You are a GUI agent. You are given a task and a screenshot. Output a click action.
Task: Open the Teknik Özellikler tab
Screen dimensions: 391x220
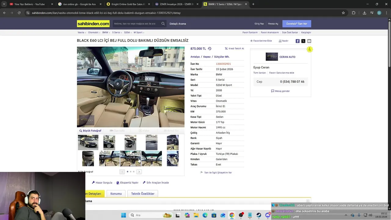coord(143,194)
